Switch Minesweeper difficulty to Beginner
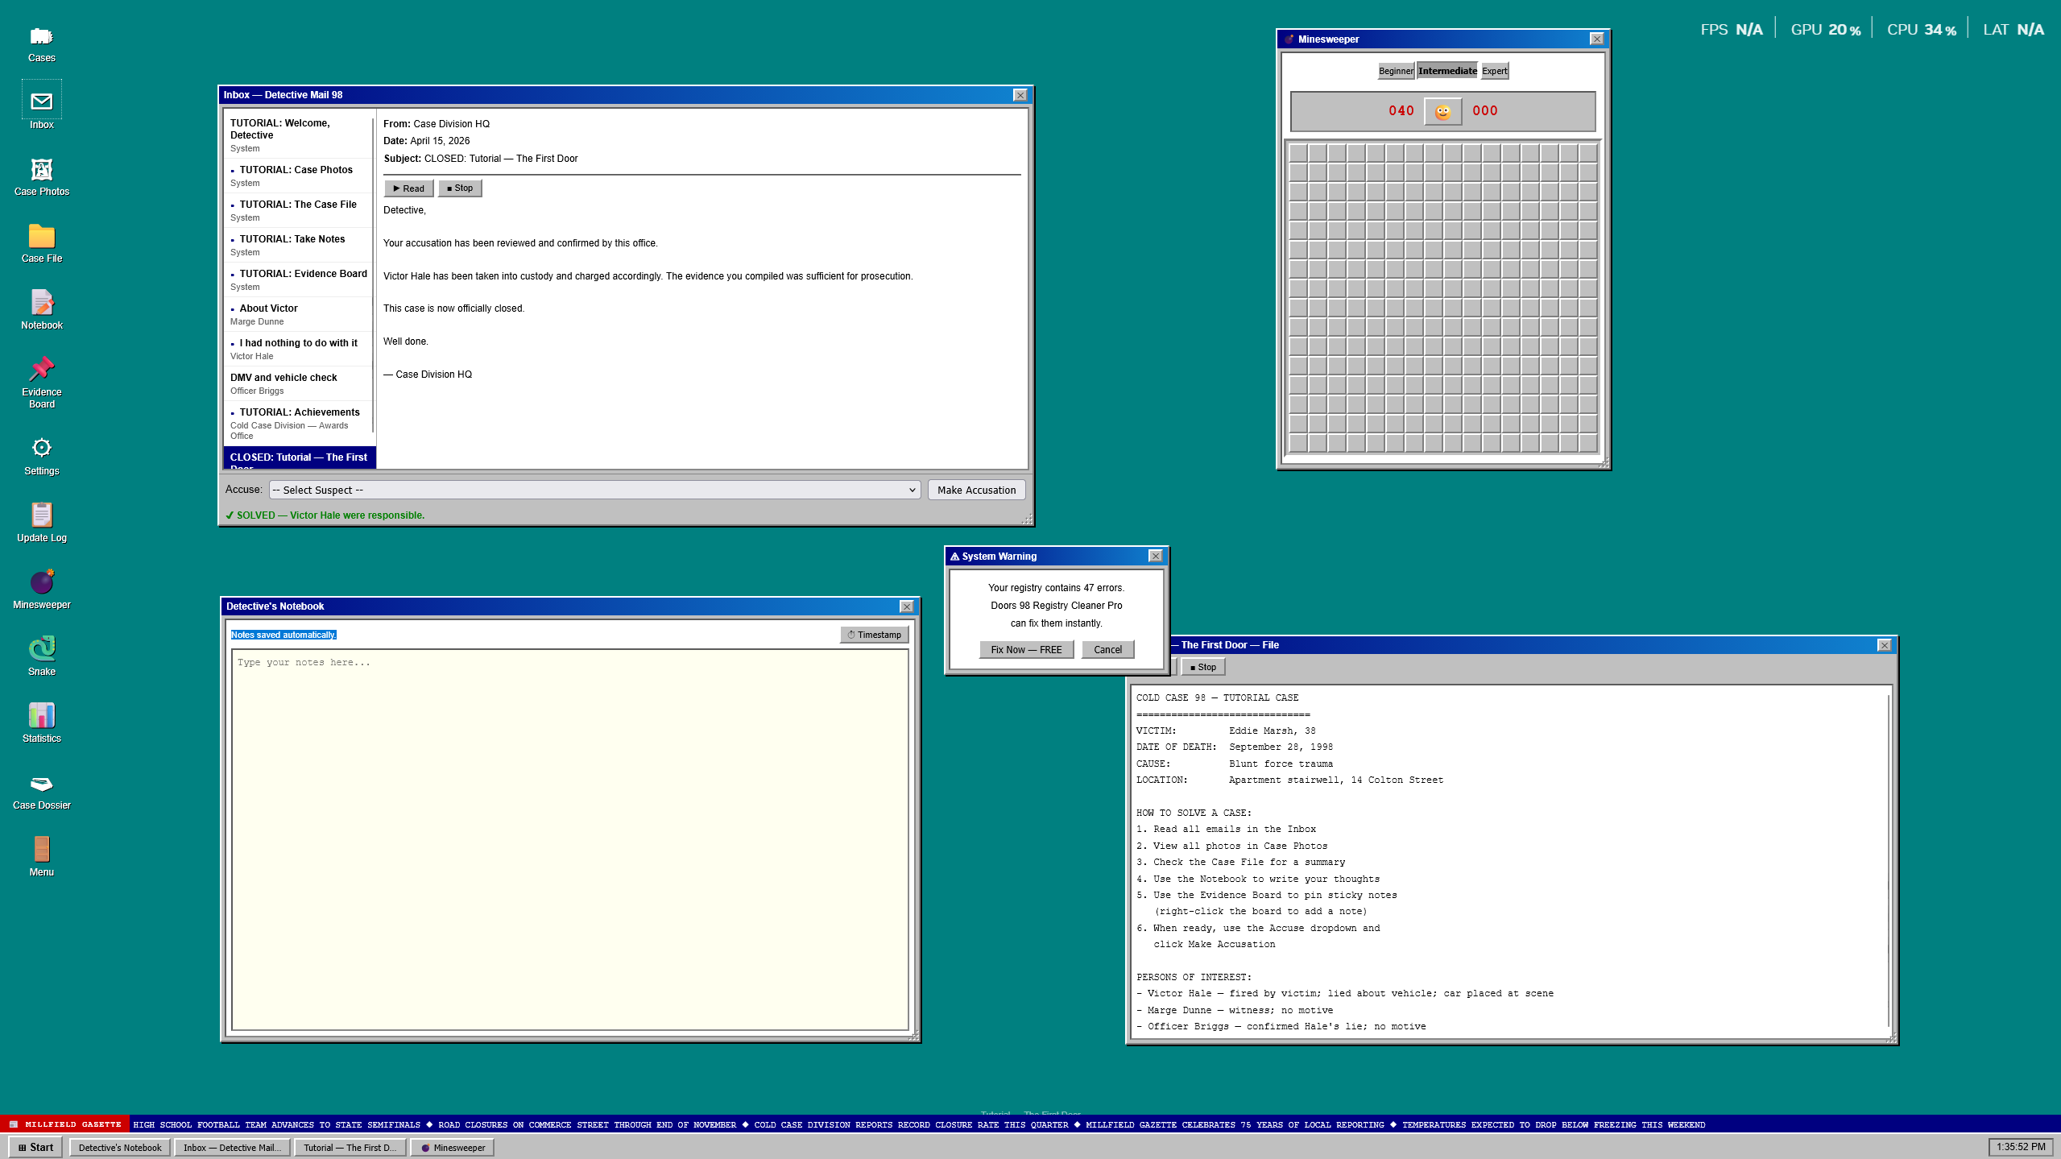 (1396, 71)
